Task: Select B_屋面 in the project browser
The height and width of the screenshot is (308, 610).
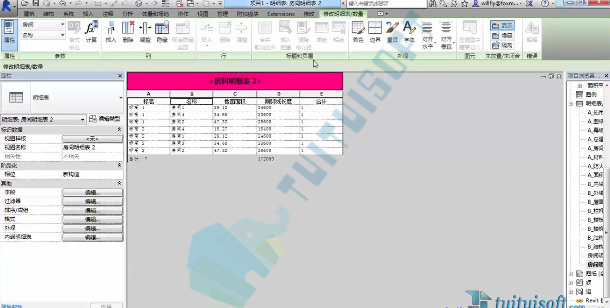Action: [x=595, y=202]
